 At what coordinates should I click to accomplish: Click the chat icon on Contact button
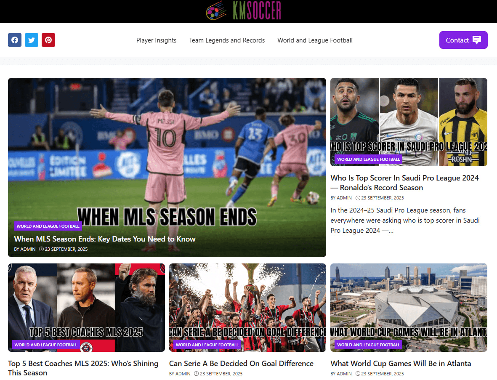[x=477, y=40]
